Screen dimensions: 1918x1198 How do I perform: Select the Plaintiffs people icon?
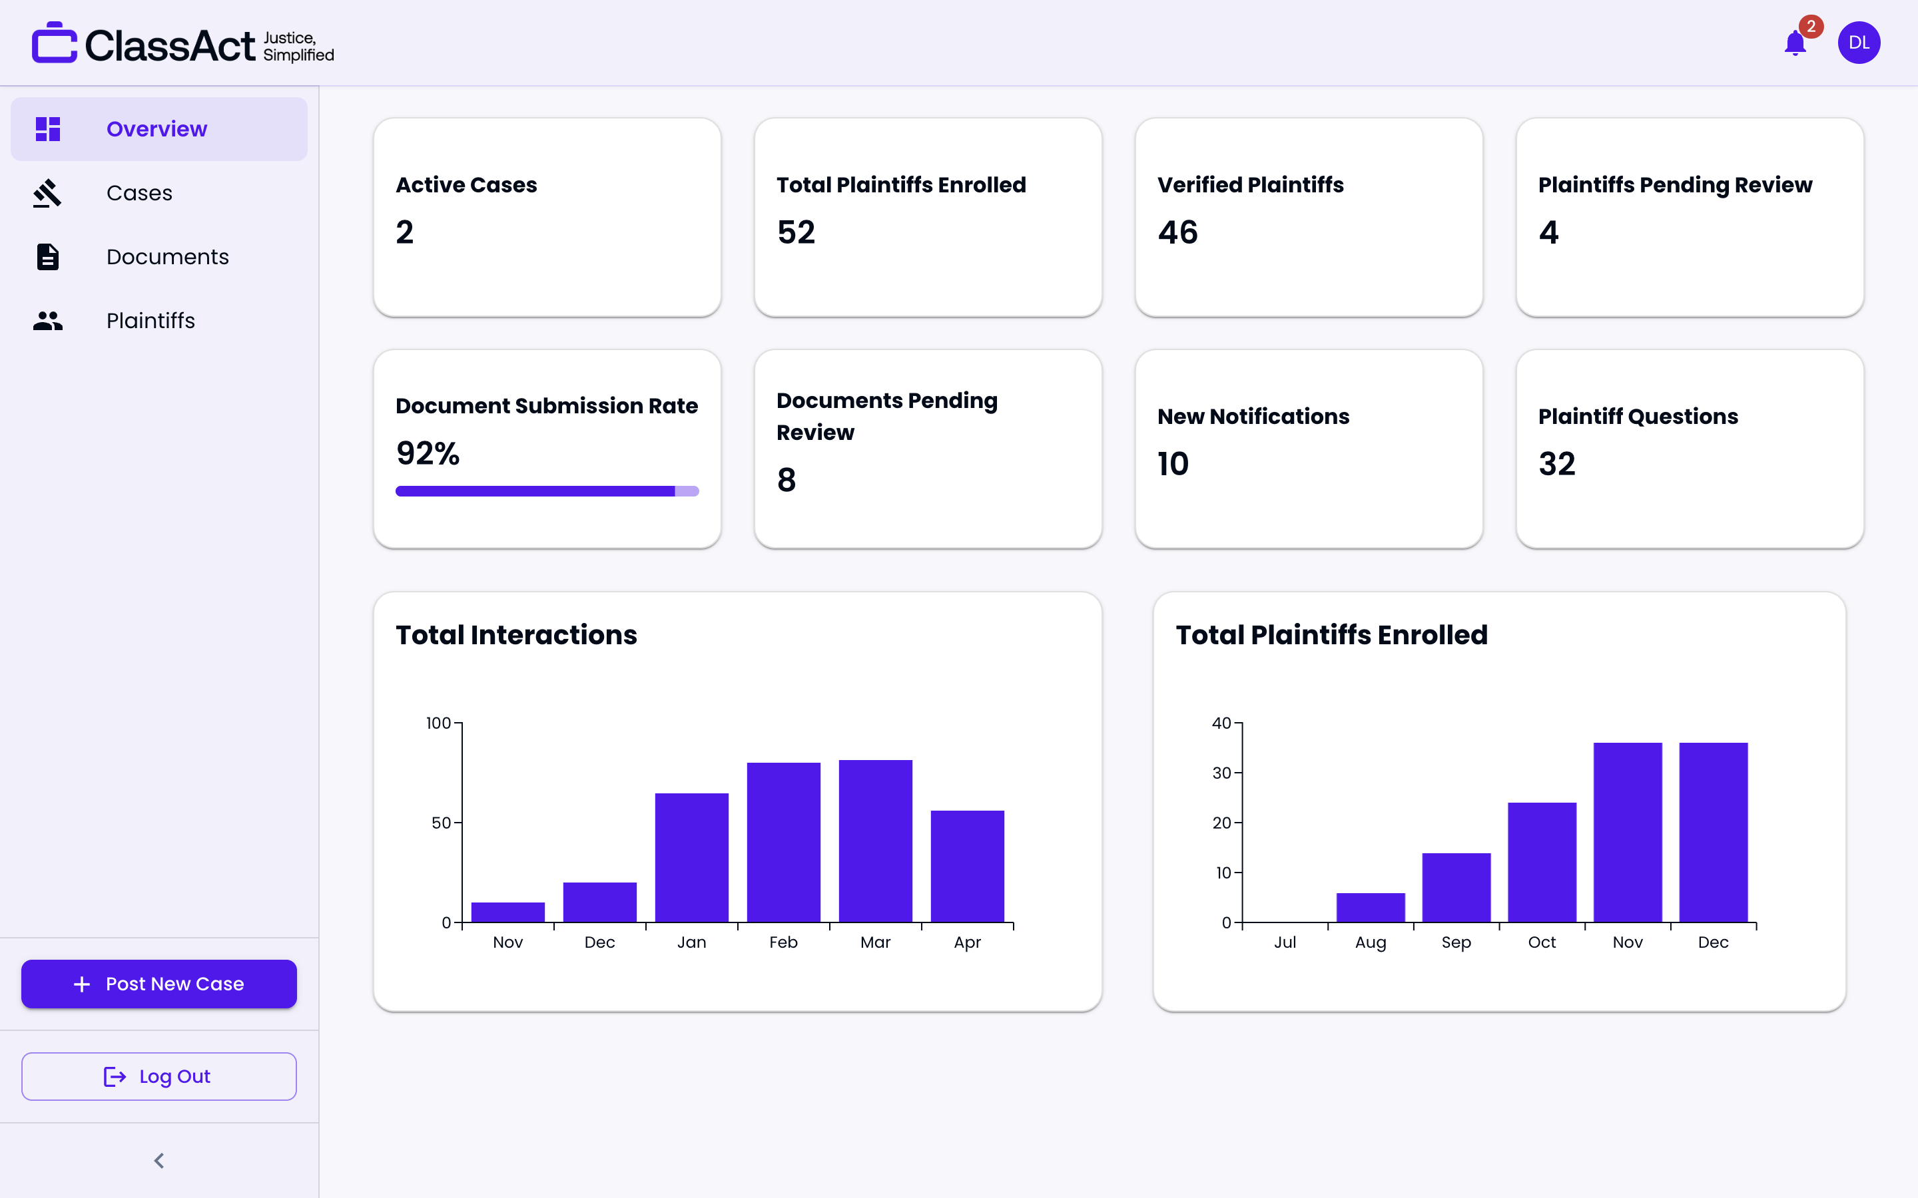(x=47, y=320)
